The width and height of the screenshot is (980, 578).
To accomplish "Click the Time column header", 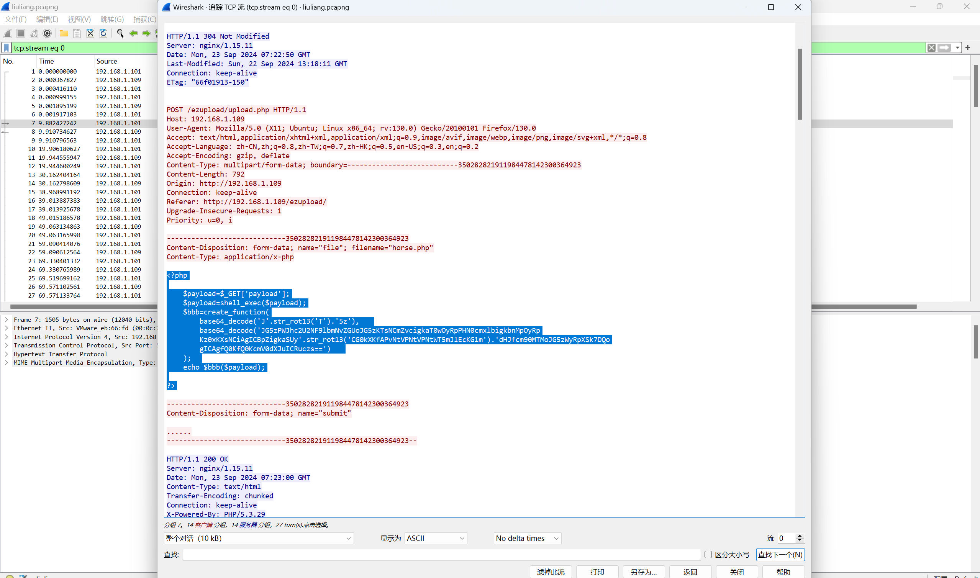I will click(65, 61).
